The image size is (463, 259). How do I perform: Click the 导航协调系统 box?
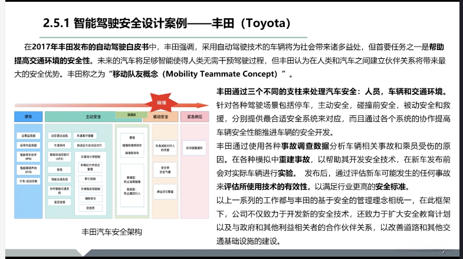(60, 179)
